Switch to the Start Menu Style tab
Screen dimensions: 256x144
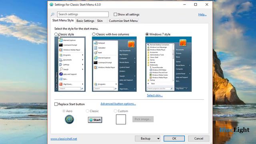tap(63, 20)
